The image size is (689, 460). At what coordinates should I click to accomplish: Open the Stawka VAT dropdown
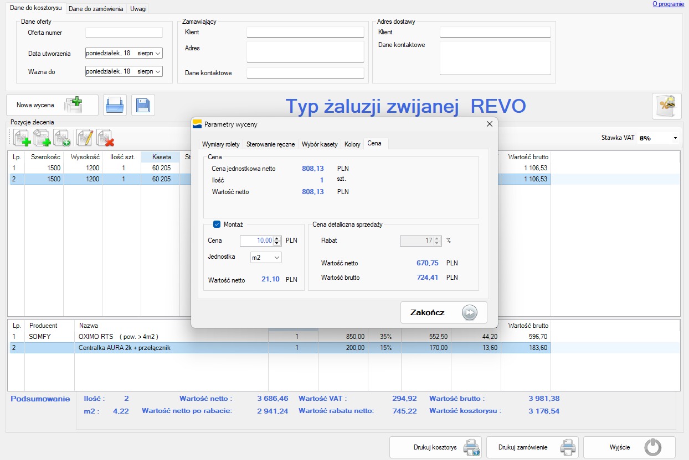(x=676, y=139)
